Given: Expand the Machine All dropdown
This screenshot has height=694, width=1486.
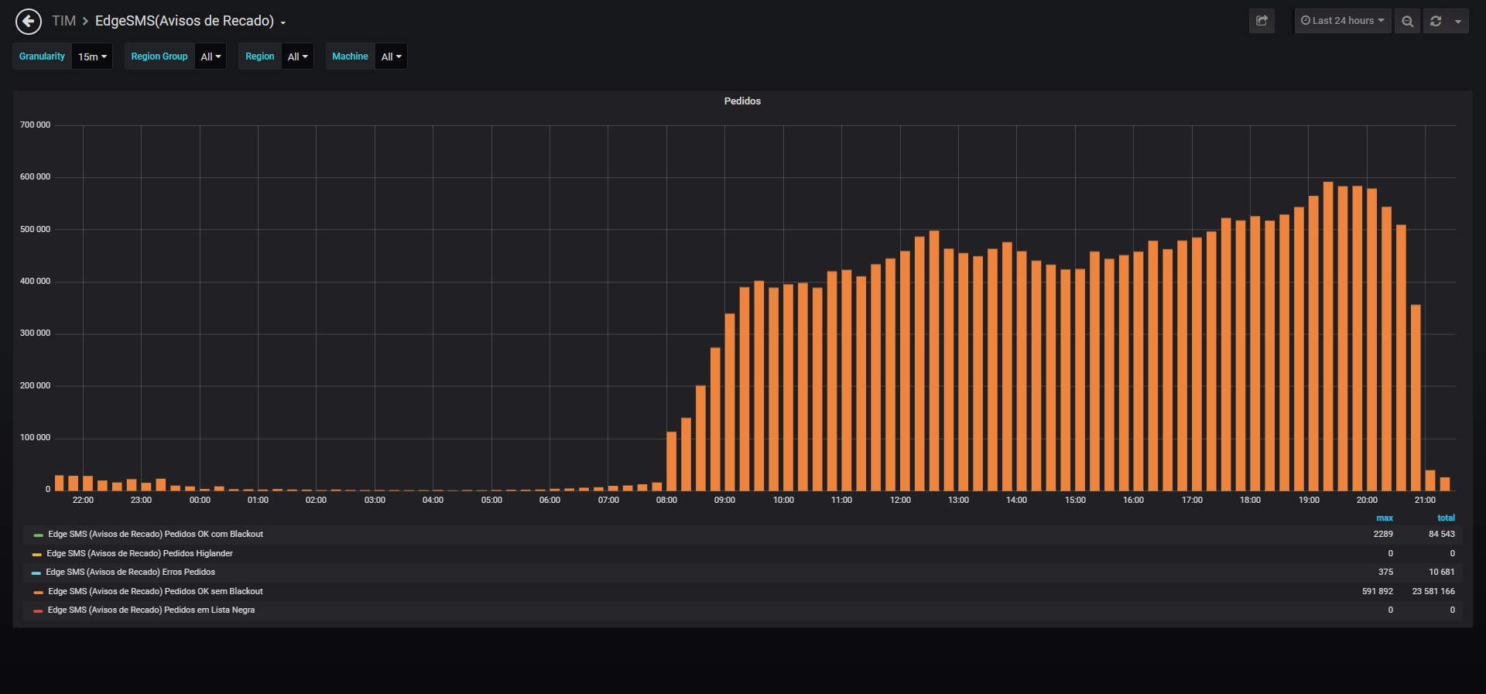Looking at the screenshot, I should (391, 56).
